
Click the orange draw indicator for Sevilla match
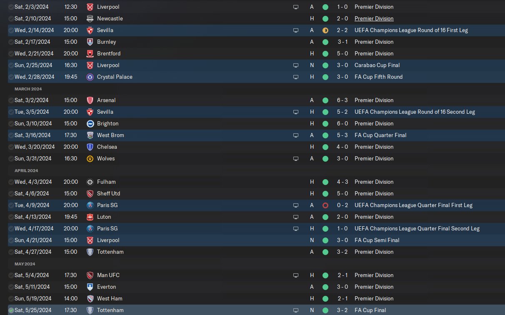click(325, 30)
